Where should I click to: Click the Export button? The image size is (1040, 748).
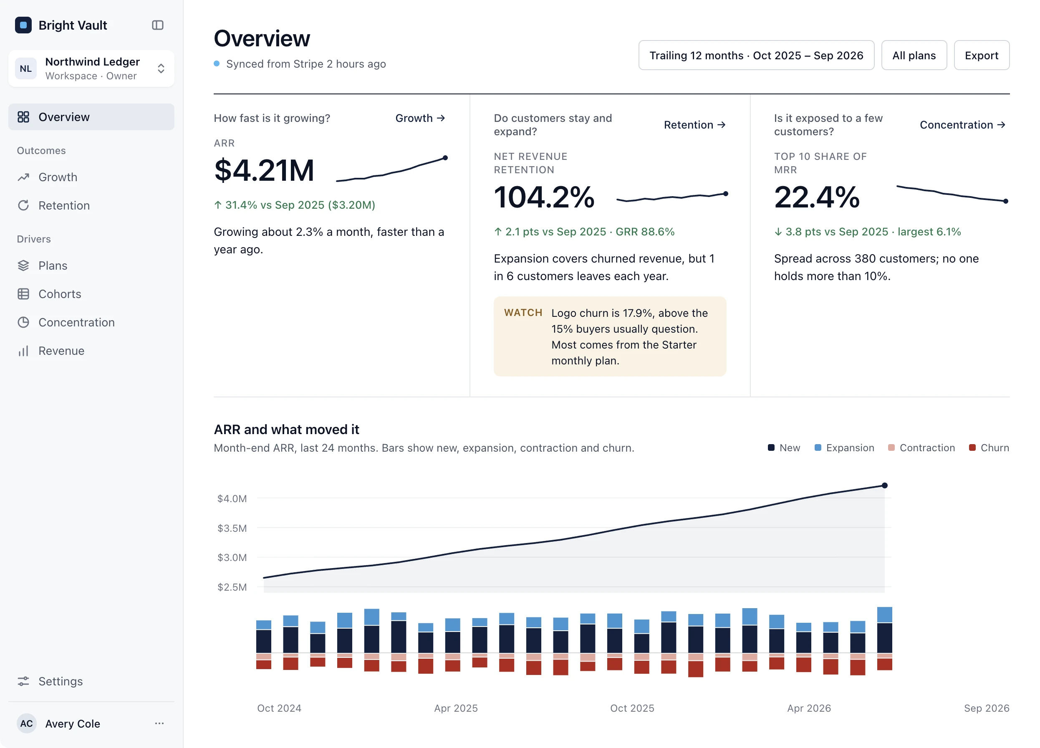[981, 56]
